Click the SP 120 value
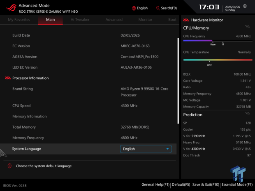 pyautogui.click(x=248, y=123)
